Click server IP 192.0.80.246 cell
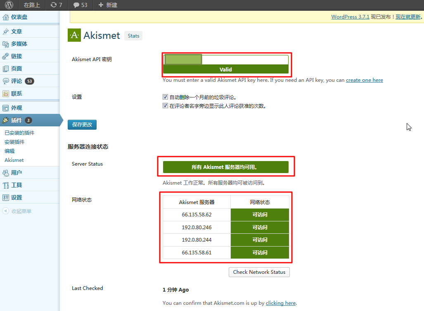 point(197,228)
